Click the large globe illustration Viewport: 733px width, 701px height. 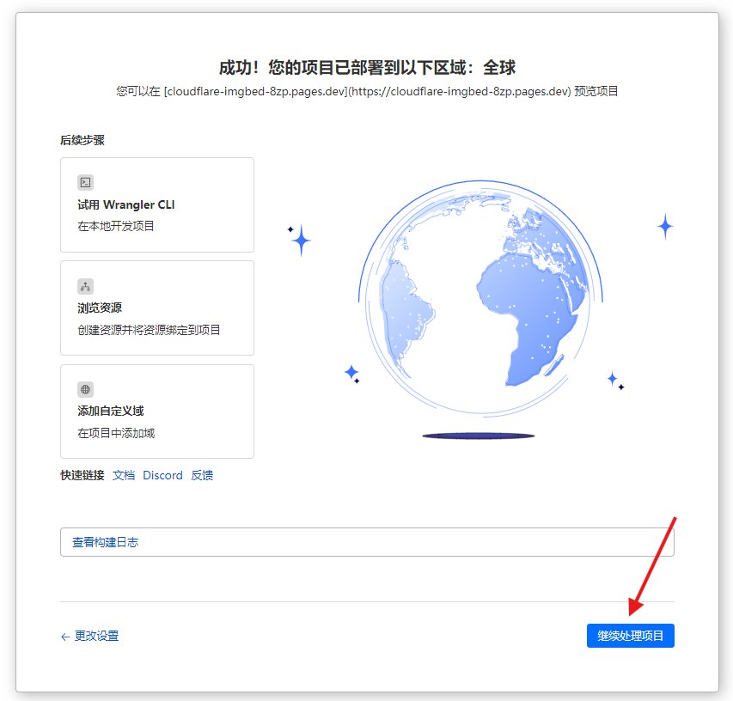click(479, 304)
